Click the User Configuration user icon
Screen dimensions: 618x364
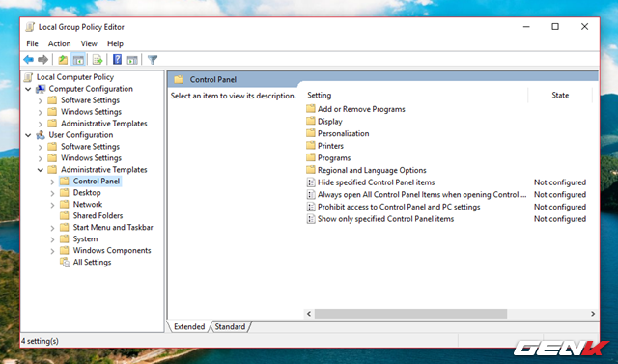point(41,135)
